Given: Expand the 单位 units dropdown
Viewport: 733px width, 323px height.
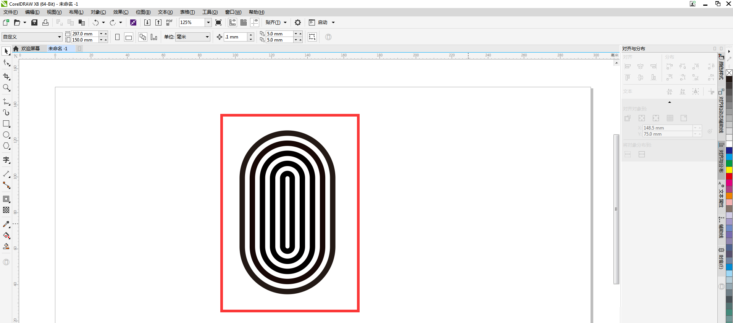Looking at the screenshot, I should [x=207, y=37].
